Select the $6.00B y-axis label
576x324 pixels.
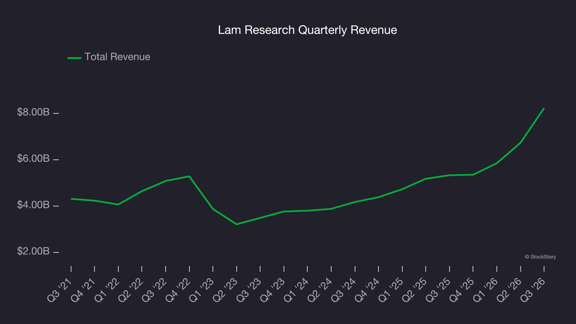33,159
